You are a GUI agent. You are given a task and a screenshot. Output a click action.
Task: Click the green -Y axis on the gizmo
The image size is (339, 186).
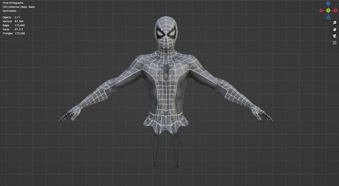[329, 10]
